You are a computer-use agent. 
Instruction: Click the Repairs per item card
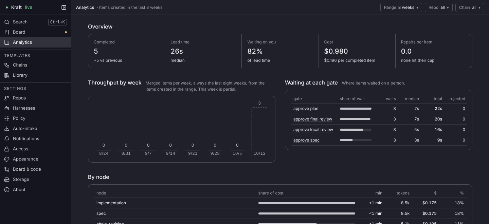pos(434,51)
